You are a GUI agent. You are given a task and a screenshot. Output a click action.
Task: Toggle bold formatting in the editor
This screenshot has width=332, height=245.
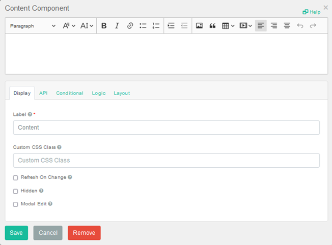(104, 26)
